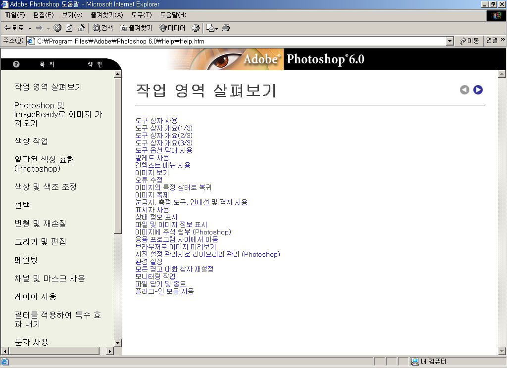Open the history toolbar icon
Screen dimensions: 507x368
(196, 28)
